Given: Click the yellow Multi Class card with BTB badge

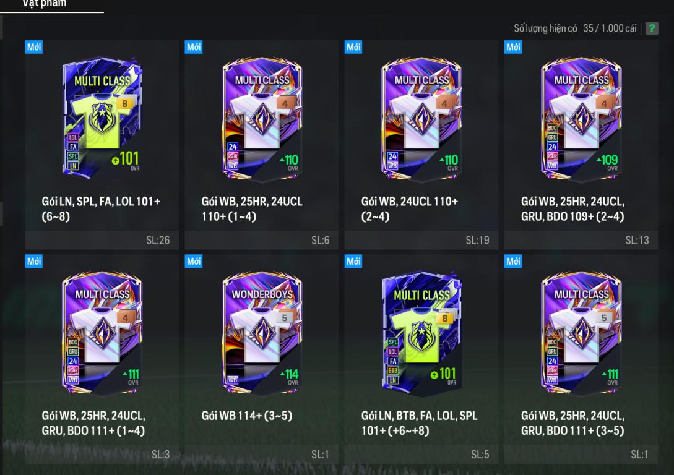Looking at the screenshot, I should click(421, 333).
